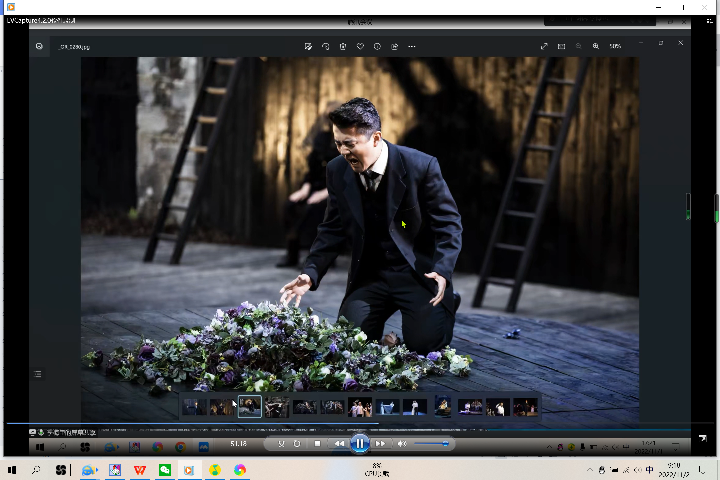Image resolution: width=720 pixels, height=480 pixels.
Task: Toggle repeat mode in player
Action: 297,444
